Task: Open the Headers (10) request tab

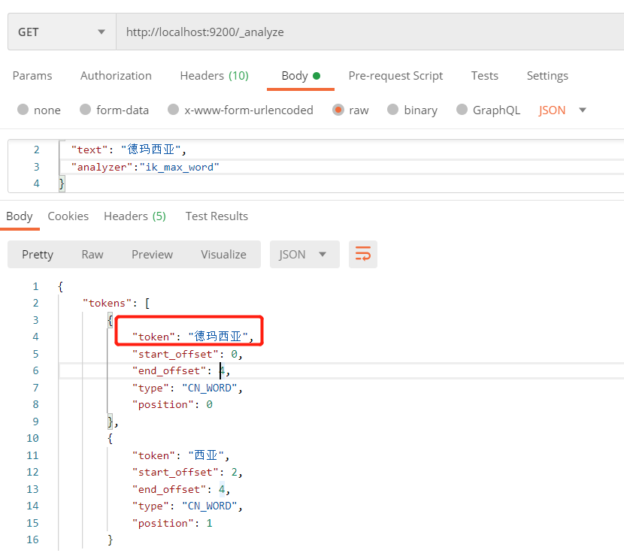Action: point(214,75)
